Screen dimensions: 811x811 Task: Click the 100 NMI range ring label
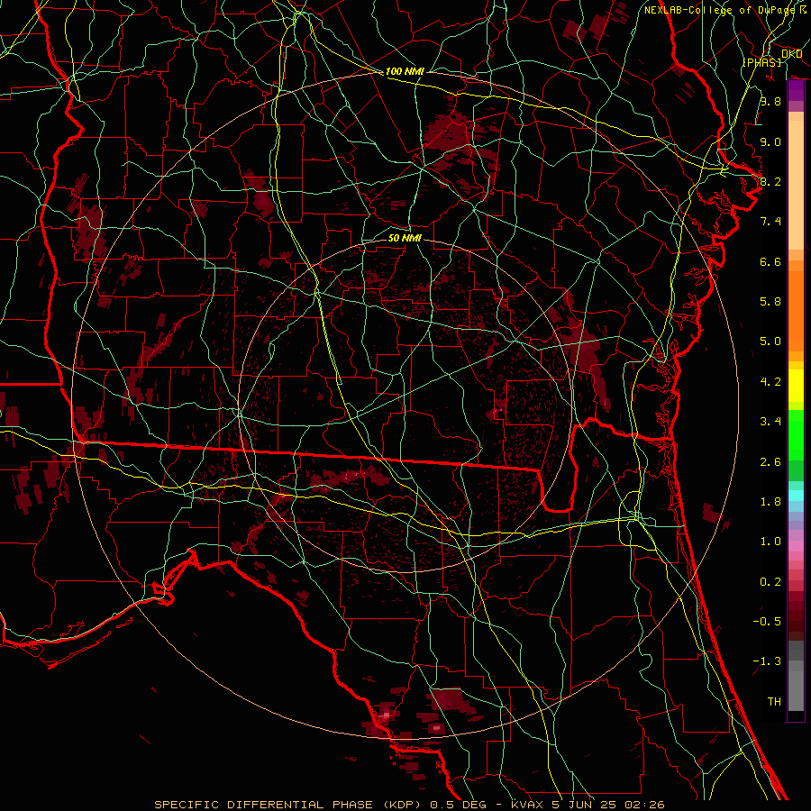tap(405, 71)
